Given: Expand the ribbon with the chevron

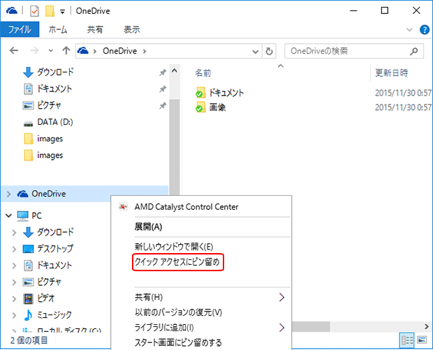Looking at the screenshot, I should 409,29.
